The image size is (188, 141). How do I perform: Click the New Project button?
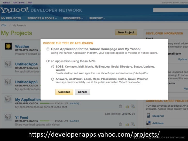pos(126,32)
